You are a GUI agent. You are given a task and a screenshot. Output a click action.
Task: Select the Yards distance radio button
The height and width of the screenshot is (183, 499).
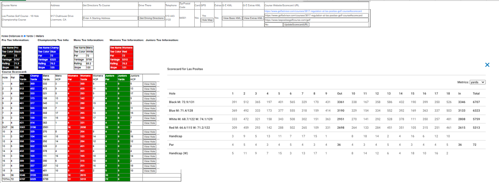[x=25, y=36]
